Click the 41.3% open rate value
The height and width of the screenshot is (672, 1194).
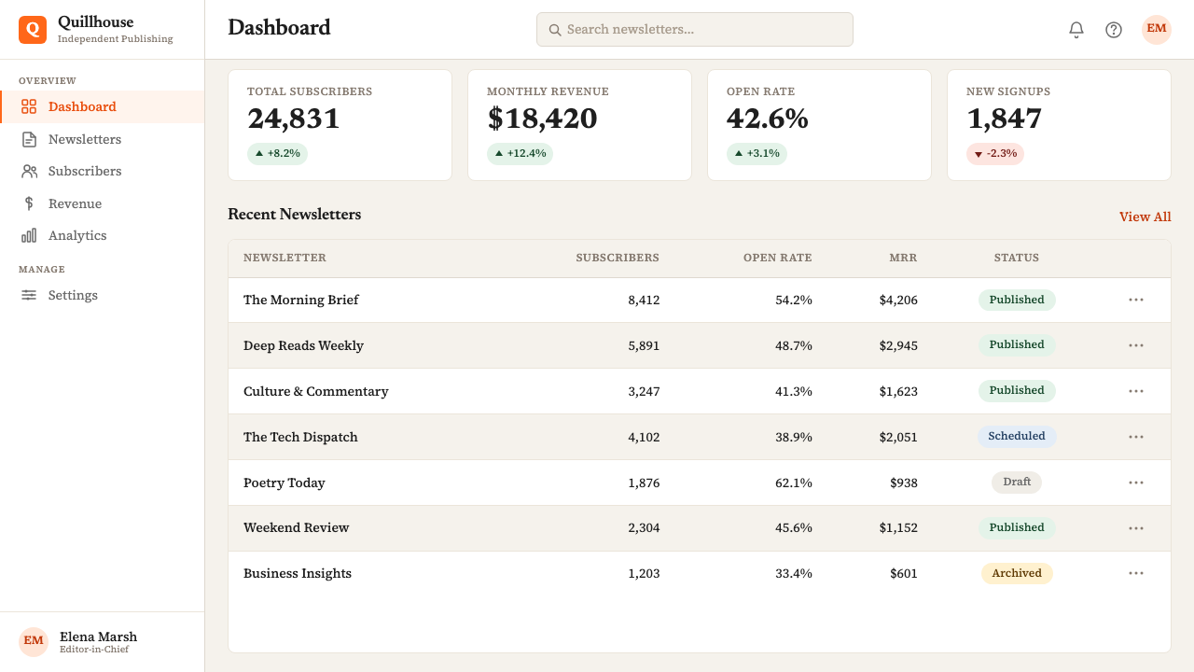tap(794, 391)
